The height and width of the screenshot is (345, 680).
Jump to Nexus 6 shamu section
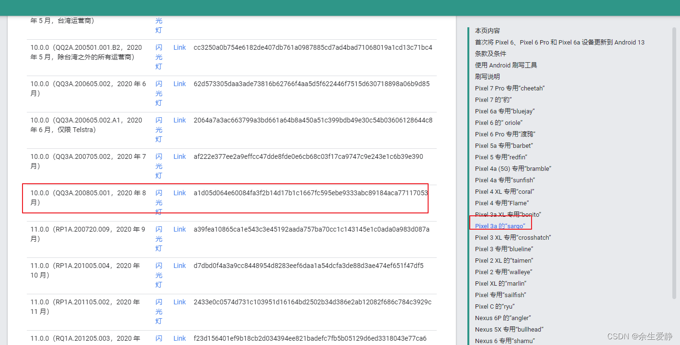[x=505, y=341]
